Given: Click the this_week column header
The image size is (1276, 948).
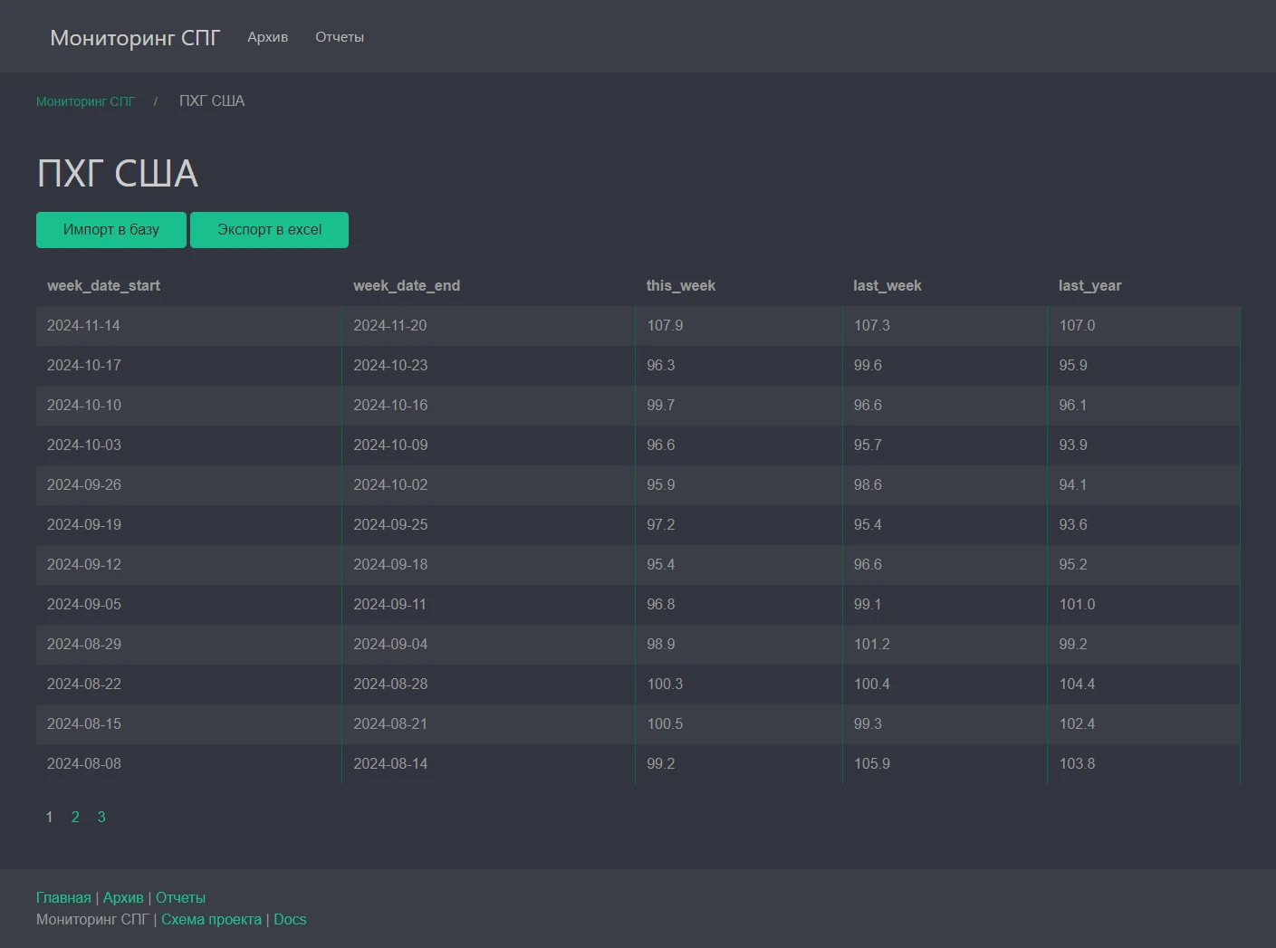Looking at the screenshot, I should (x=680, y=285).
